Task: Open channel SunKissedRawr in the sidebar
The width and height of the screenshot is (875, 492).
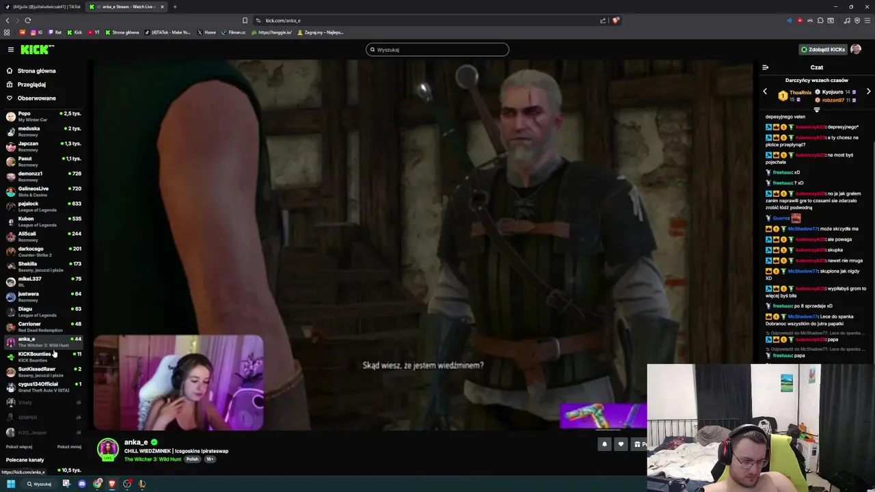Action: point(42,372)
